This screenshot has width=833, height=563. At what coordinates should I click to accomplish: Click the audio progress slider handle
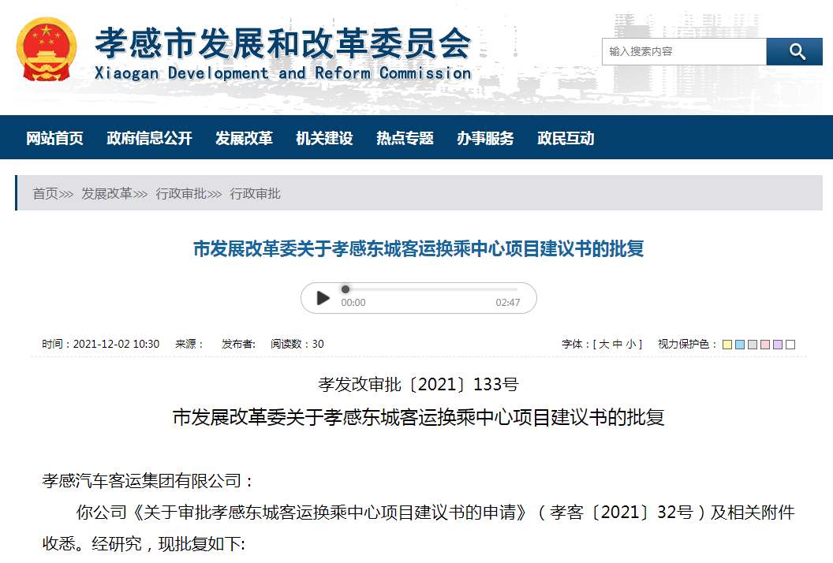pos(345,289)
